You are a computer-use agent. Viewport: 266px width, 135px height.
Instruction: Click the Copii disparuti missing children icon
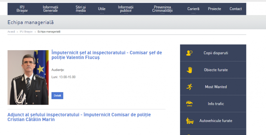point(190,53)
